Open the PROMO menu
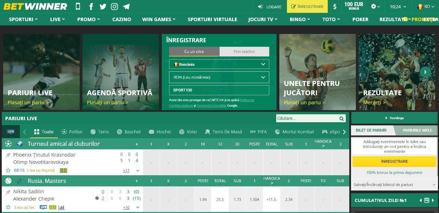 (x=88, y=19)
